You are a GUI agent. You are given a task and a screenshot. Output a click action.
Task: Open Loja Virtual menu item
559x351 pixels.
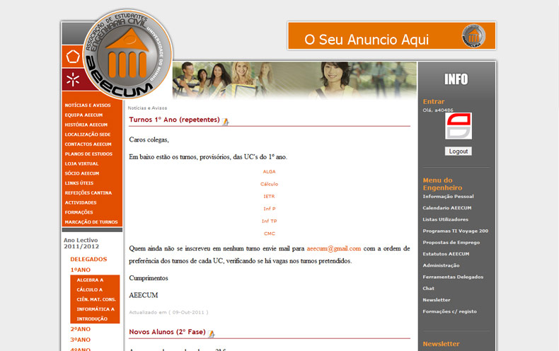(x=81, y=163)
